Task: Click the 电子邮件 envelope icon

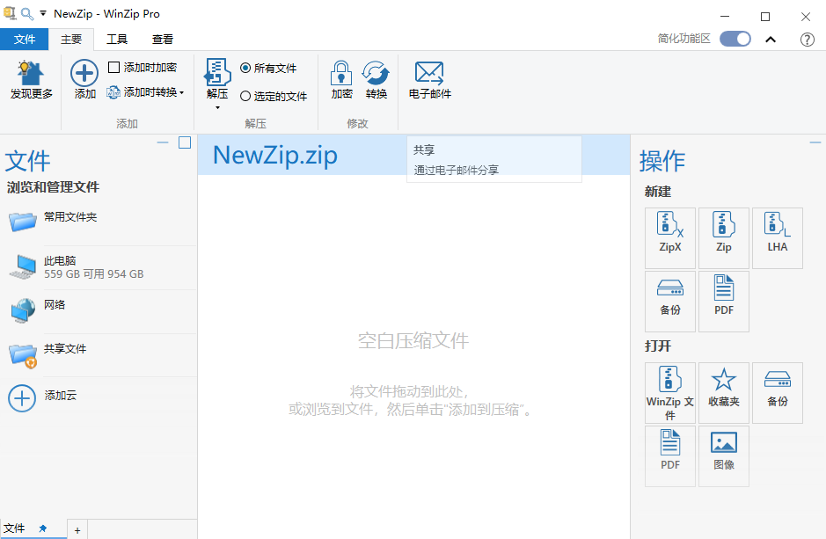Action: pos(429,74)
